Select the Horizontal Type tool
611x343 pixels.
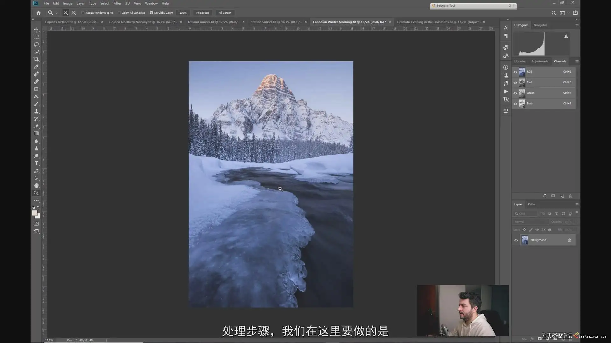(x=36, y=163)
